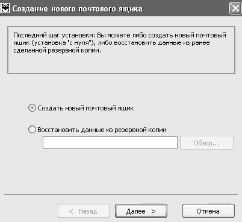Close the mailbox creation dialog

(235, 8)
